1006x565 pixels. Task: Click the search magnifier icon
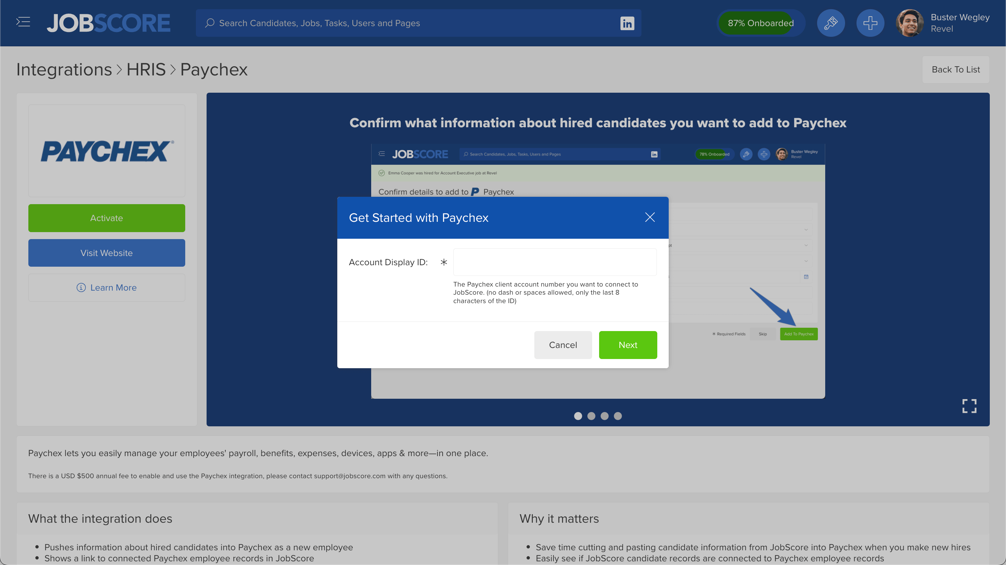(x=210, y=23)
